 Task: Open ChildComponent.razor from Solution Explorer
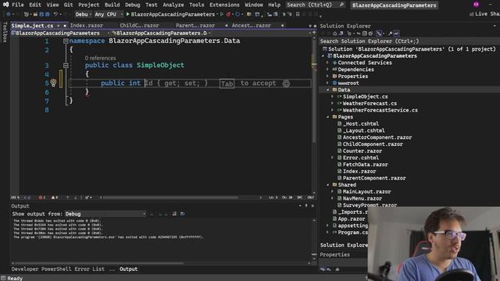[x=373, y=144]
